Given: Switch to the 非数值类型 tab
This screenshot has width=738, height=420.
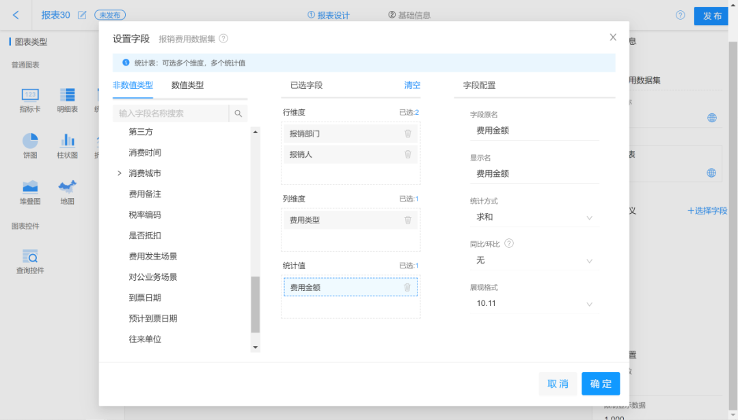Looking at the screenshot, I should pos(133,85).
